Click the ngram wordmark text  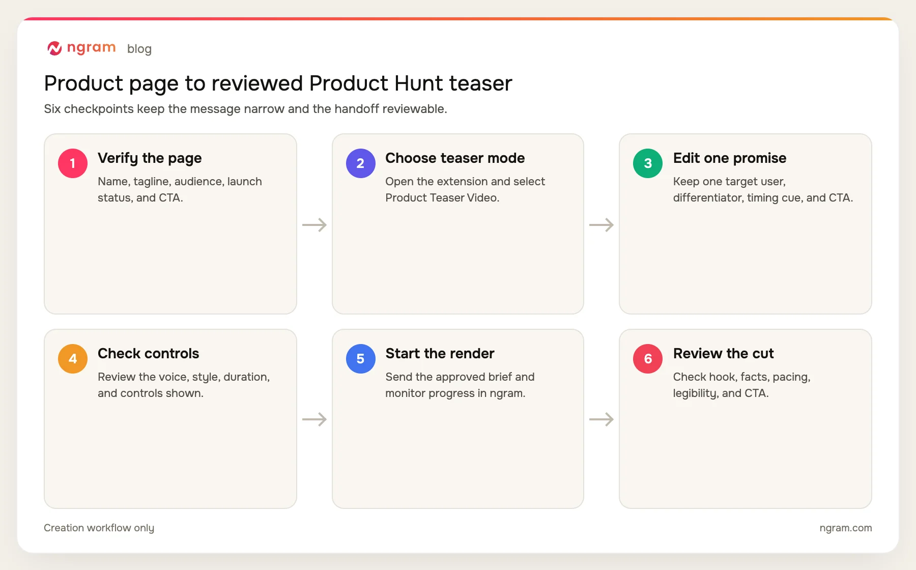(x=92, y=48)
